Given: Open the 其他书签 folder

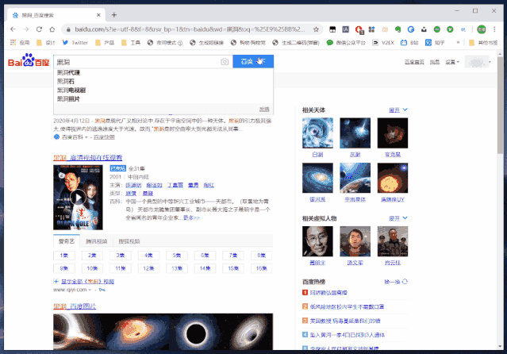Looking at the screenshot, I should (483, 42).
